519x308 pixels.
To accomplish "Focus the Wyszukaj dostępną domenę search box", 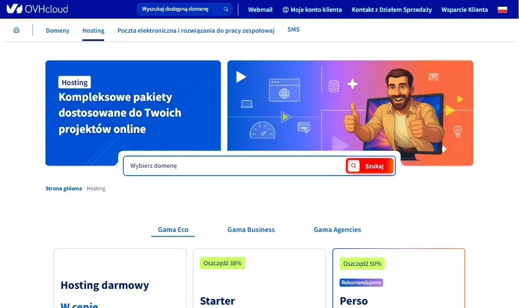I will [x=185, y=9].
